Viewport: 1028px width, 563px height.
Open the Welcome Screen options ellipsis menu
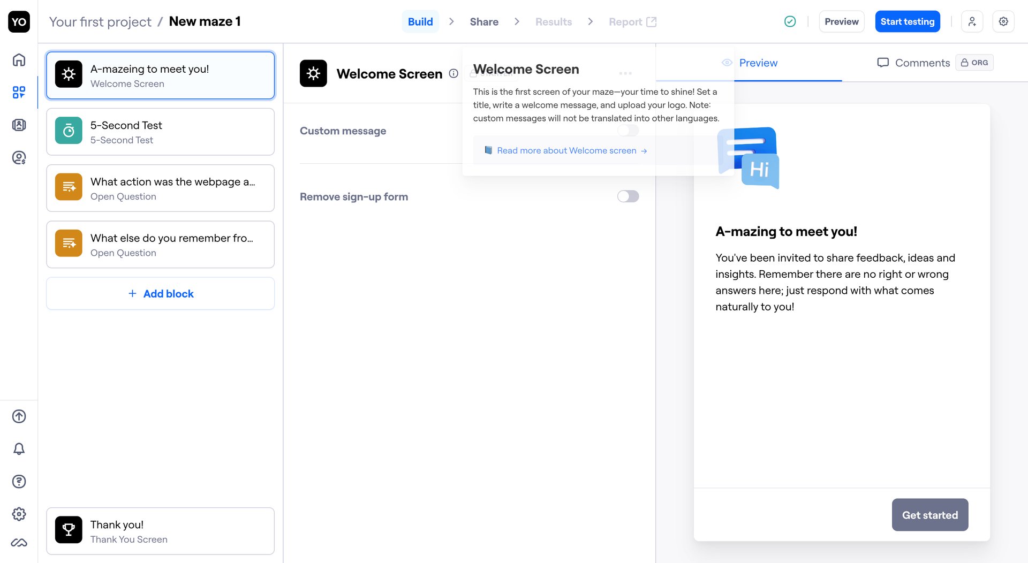coord(626,73)
